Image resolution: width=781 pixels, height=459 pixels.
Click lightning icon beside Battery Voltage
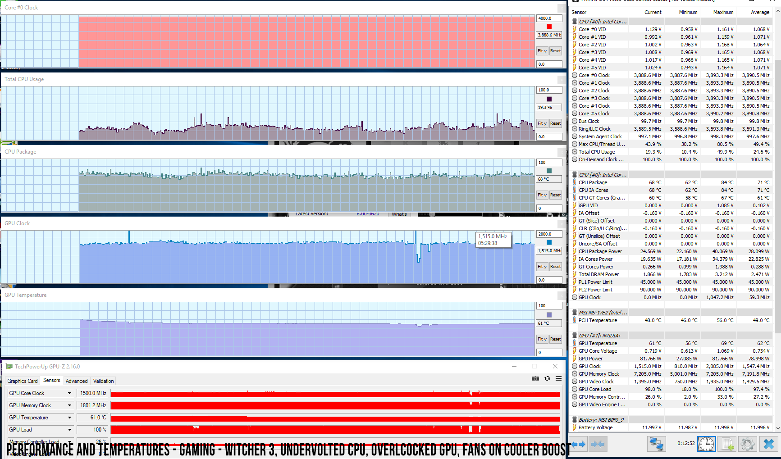pos(575,427)
